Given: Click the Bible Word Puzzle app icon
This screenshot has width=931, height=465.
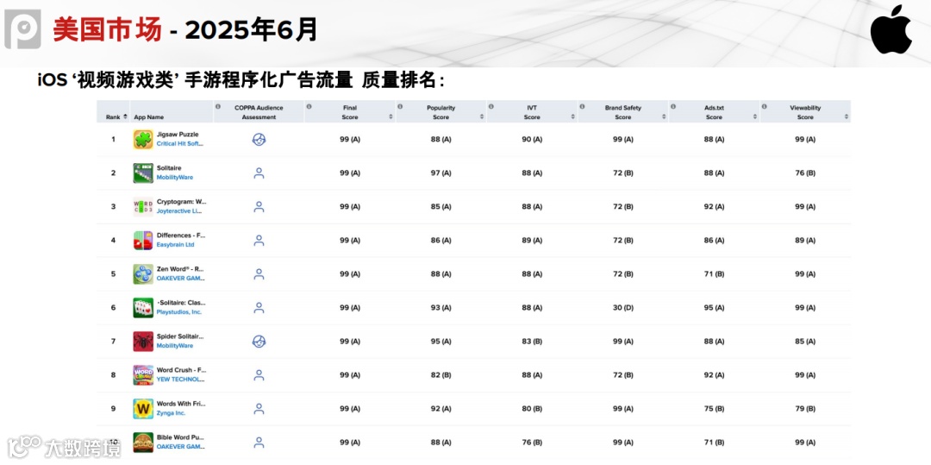Looking at the screenshot, I should point(143,443).
